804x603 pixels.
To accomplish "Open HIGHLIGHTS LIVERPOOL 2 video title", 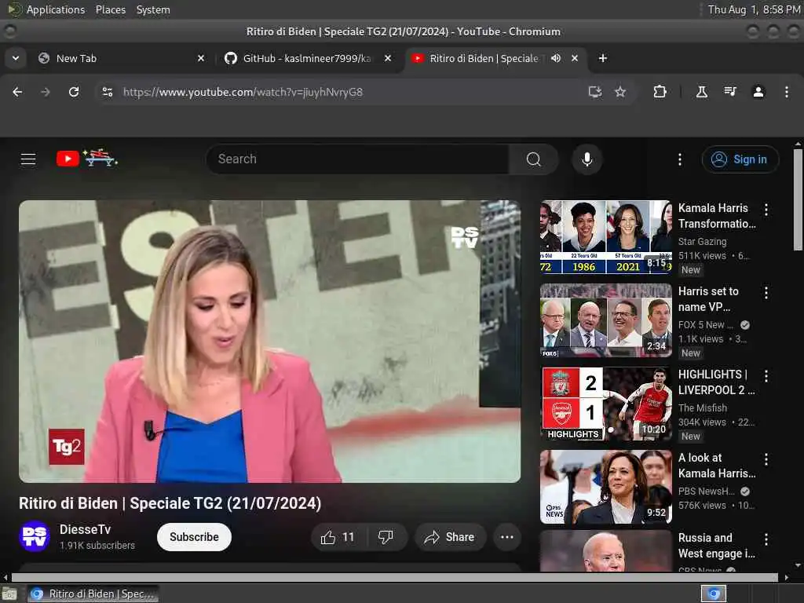I will [716, 382].
